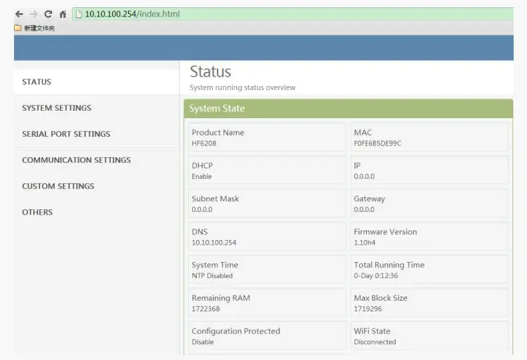Screen dimensions: 527x360
Task: Go back with the browser back arrow
Action: coord(19,14)
